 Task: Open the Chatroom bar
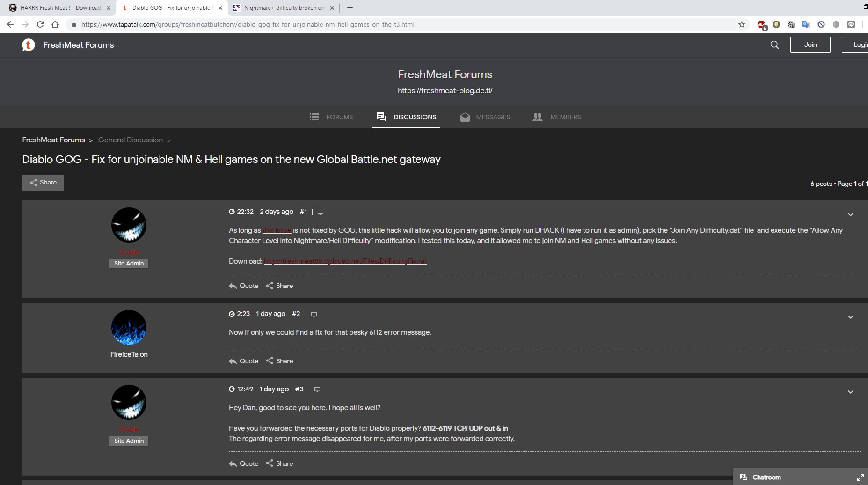[x=800, y=477]
